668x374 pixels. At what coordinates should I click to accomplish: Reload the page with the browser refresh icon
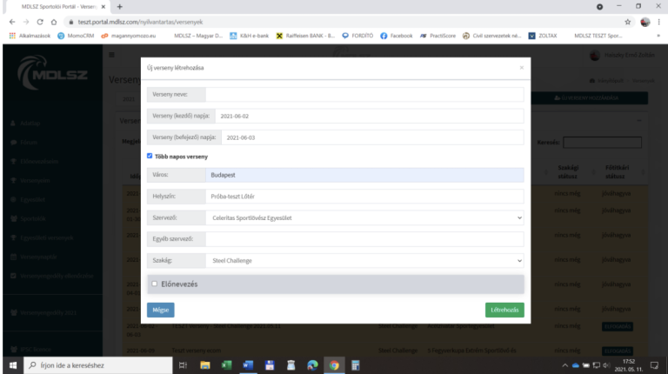[x=41, y=22]
